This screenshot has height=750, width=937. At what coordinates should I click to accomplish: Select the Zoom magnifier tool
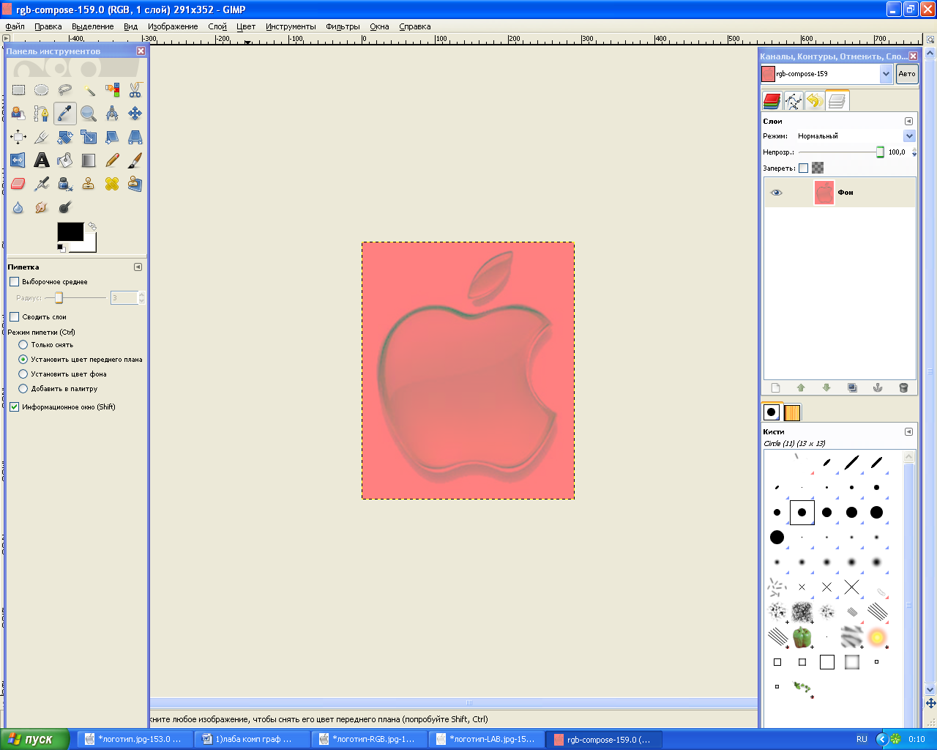[x=89, y=114]
